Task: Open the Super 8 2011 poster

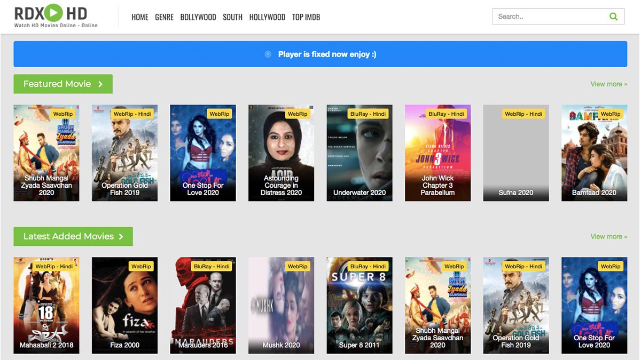Action: (359, 306)
